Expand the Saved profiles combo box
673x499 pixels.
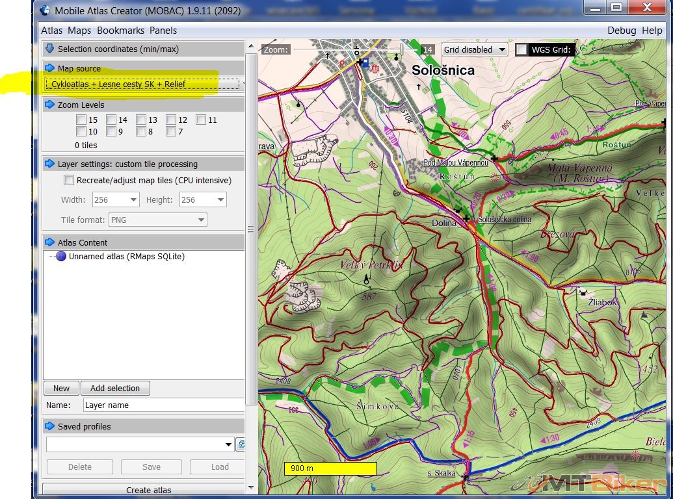pyautogui.click(x=228, y=444)
